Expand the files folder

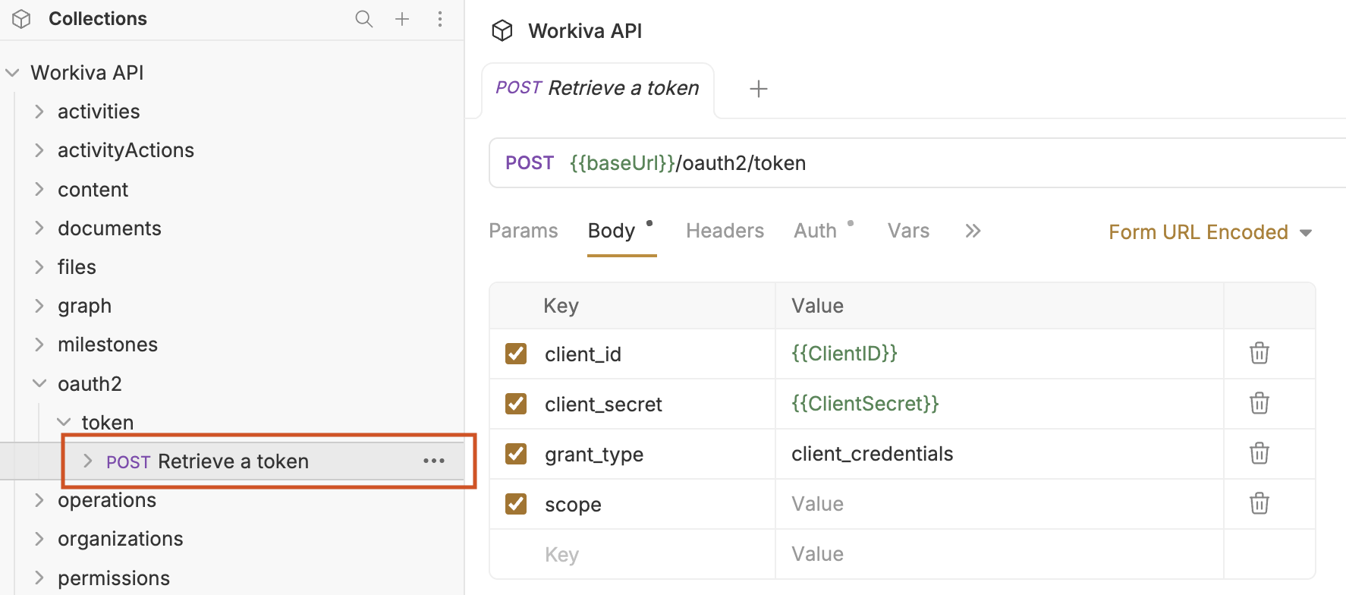tap(39, 267)
